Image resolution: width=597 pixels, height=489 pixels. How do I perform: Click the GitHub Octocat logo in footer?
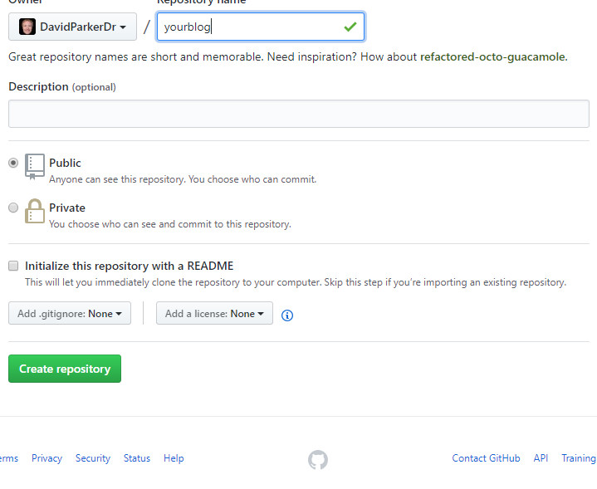(317, 460)
